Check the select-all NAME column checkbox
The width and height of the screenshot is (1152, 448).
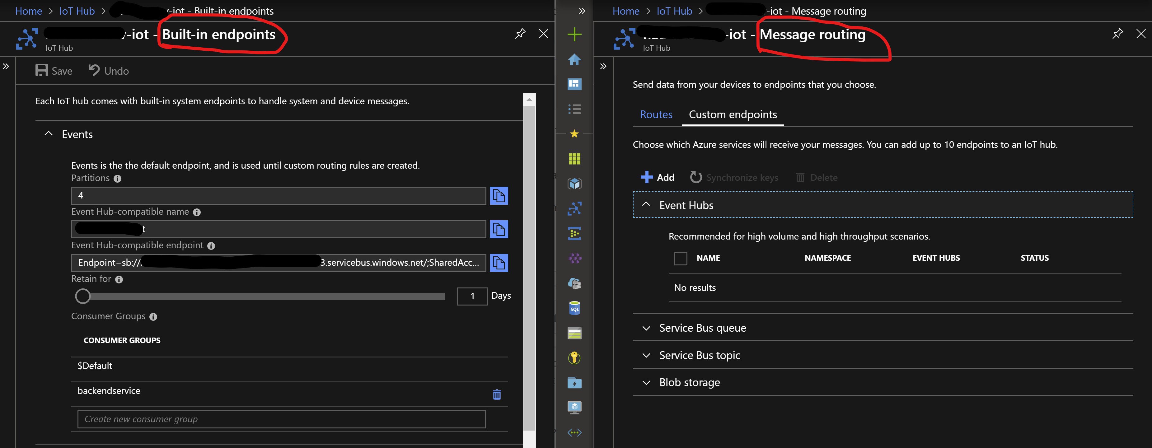tap(680, 259)
